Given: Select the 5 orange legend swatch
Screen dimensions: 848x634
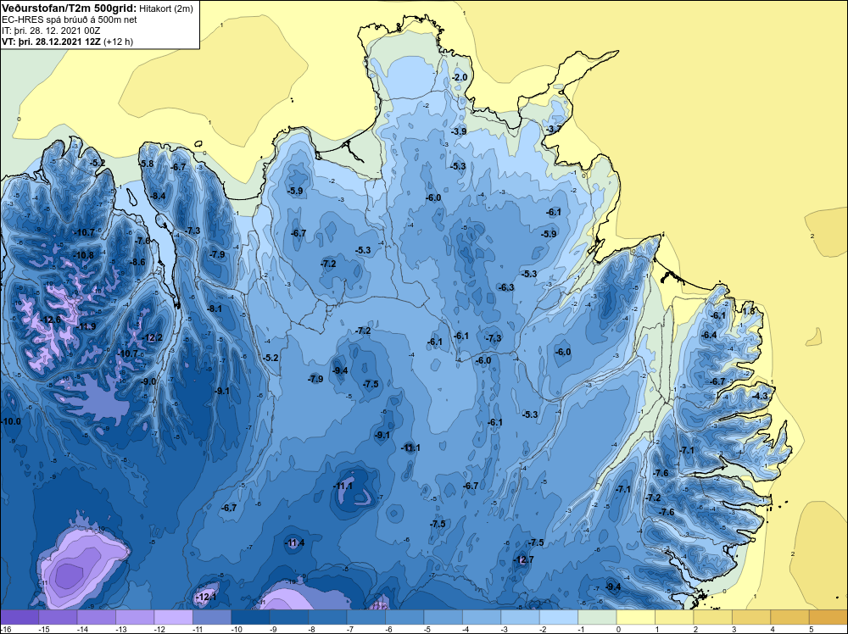Looking at the screenshot, I should (828, 617).
